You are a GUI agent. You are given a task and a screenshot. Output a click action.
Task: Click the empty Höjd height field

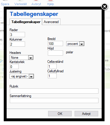[55, 53]
